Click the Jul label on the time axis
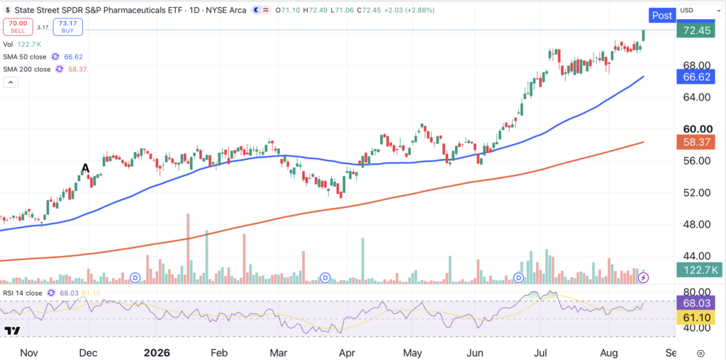Screen dimensions: 726x360 coord(540,354)
